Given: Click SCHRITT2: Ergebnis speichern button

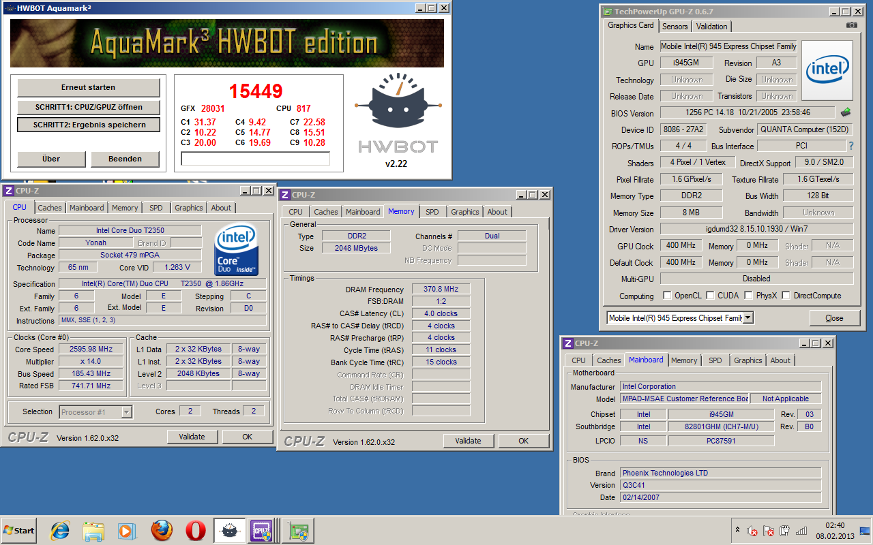Looking at the screenshot, I should point(89,125).
